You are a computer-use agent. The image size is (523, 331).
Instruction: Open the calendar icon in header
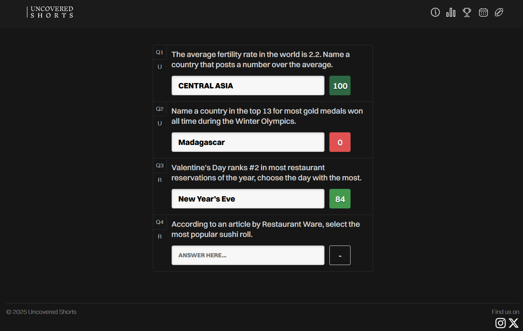click(483, 12)
